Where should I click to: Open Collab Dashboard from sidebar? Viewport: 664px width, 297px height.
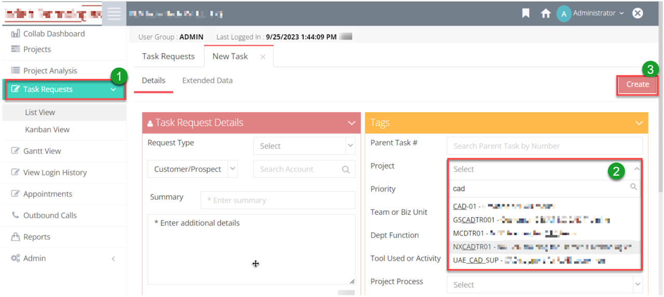[x=53, y=34]
